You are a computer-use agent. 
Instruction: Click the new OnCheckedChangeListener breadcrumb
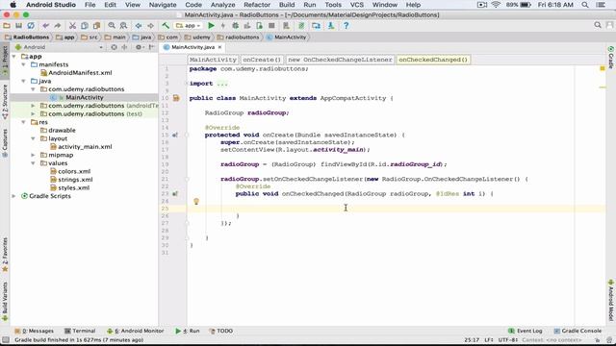click(340, 60)
